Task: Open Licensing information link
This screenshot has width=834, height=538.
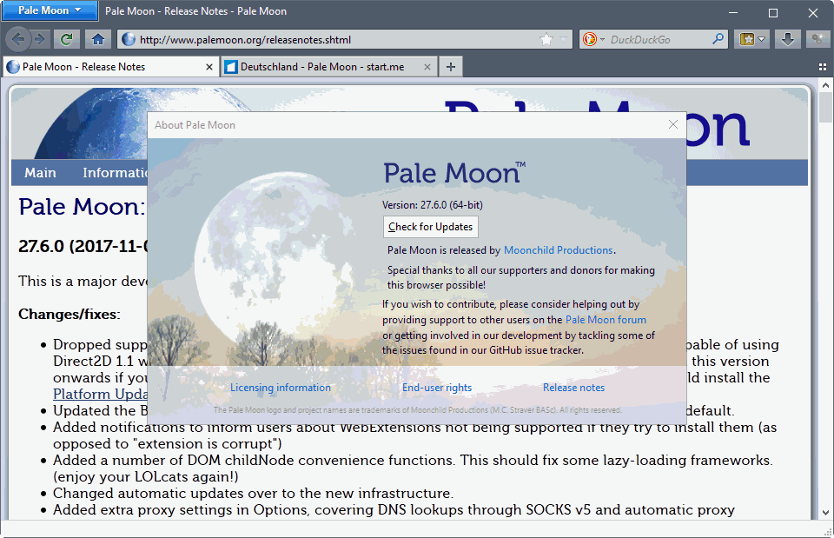Action: 281,388
